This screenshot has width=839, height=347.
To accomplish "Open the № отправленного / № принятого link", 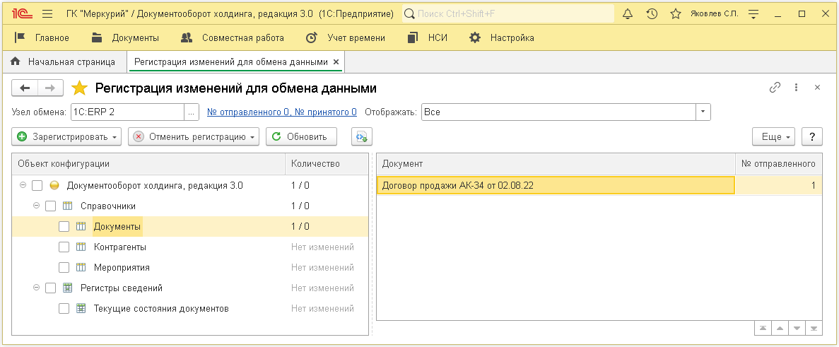I will [281, 112].
